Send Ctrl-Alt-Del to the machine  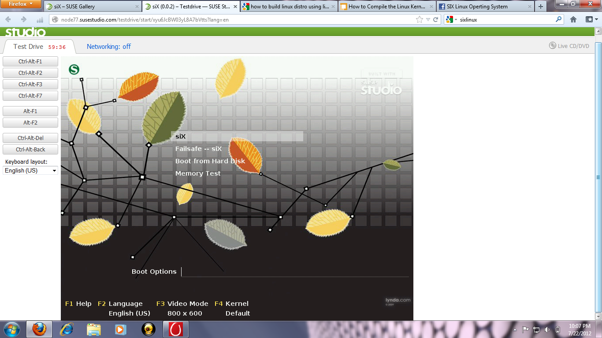coord(30,138)
